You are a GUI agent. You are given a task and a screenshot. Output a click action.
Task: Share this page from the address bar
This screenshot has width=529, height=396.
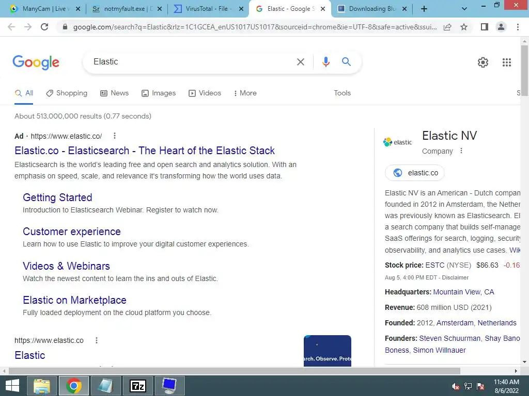point(448,27)
